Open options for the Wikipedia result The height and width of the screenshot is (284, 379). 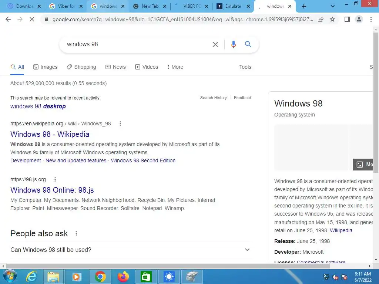pos(120,124)
